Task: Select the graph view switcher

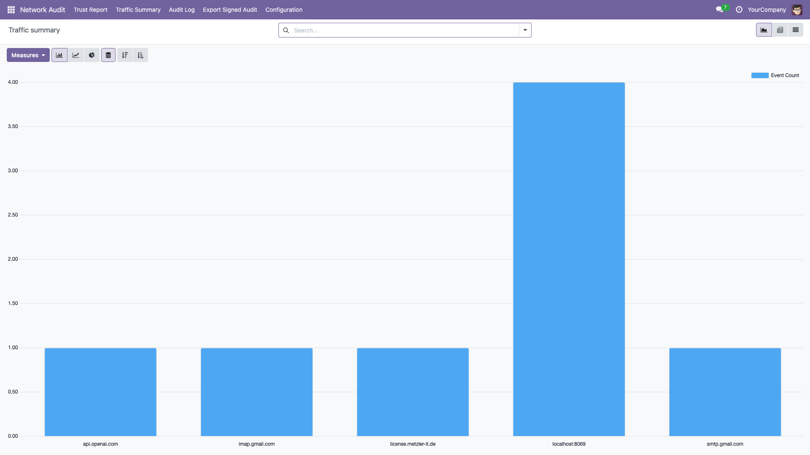Action: [764, 30]
